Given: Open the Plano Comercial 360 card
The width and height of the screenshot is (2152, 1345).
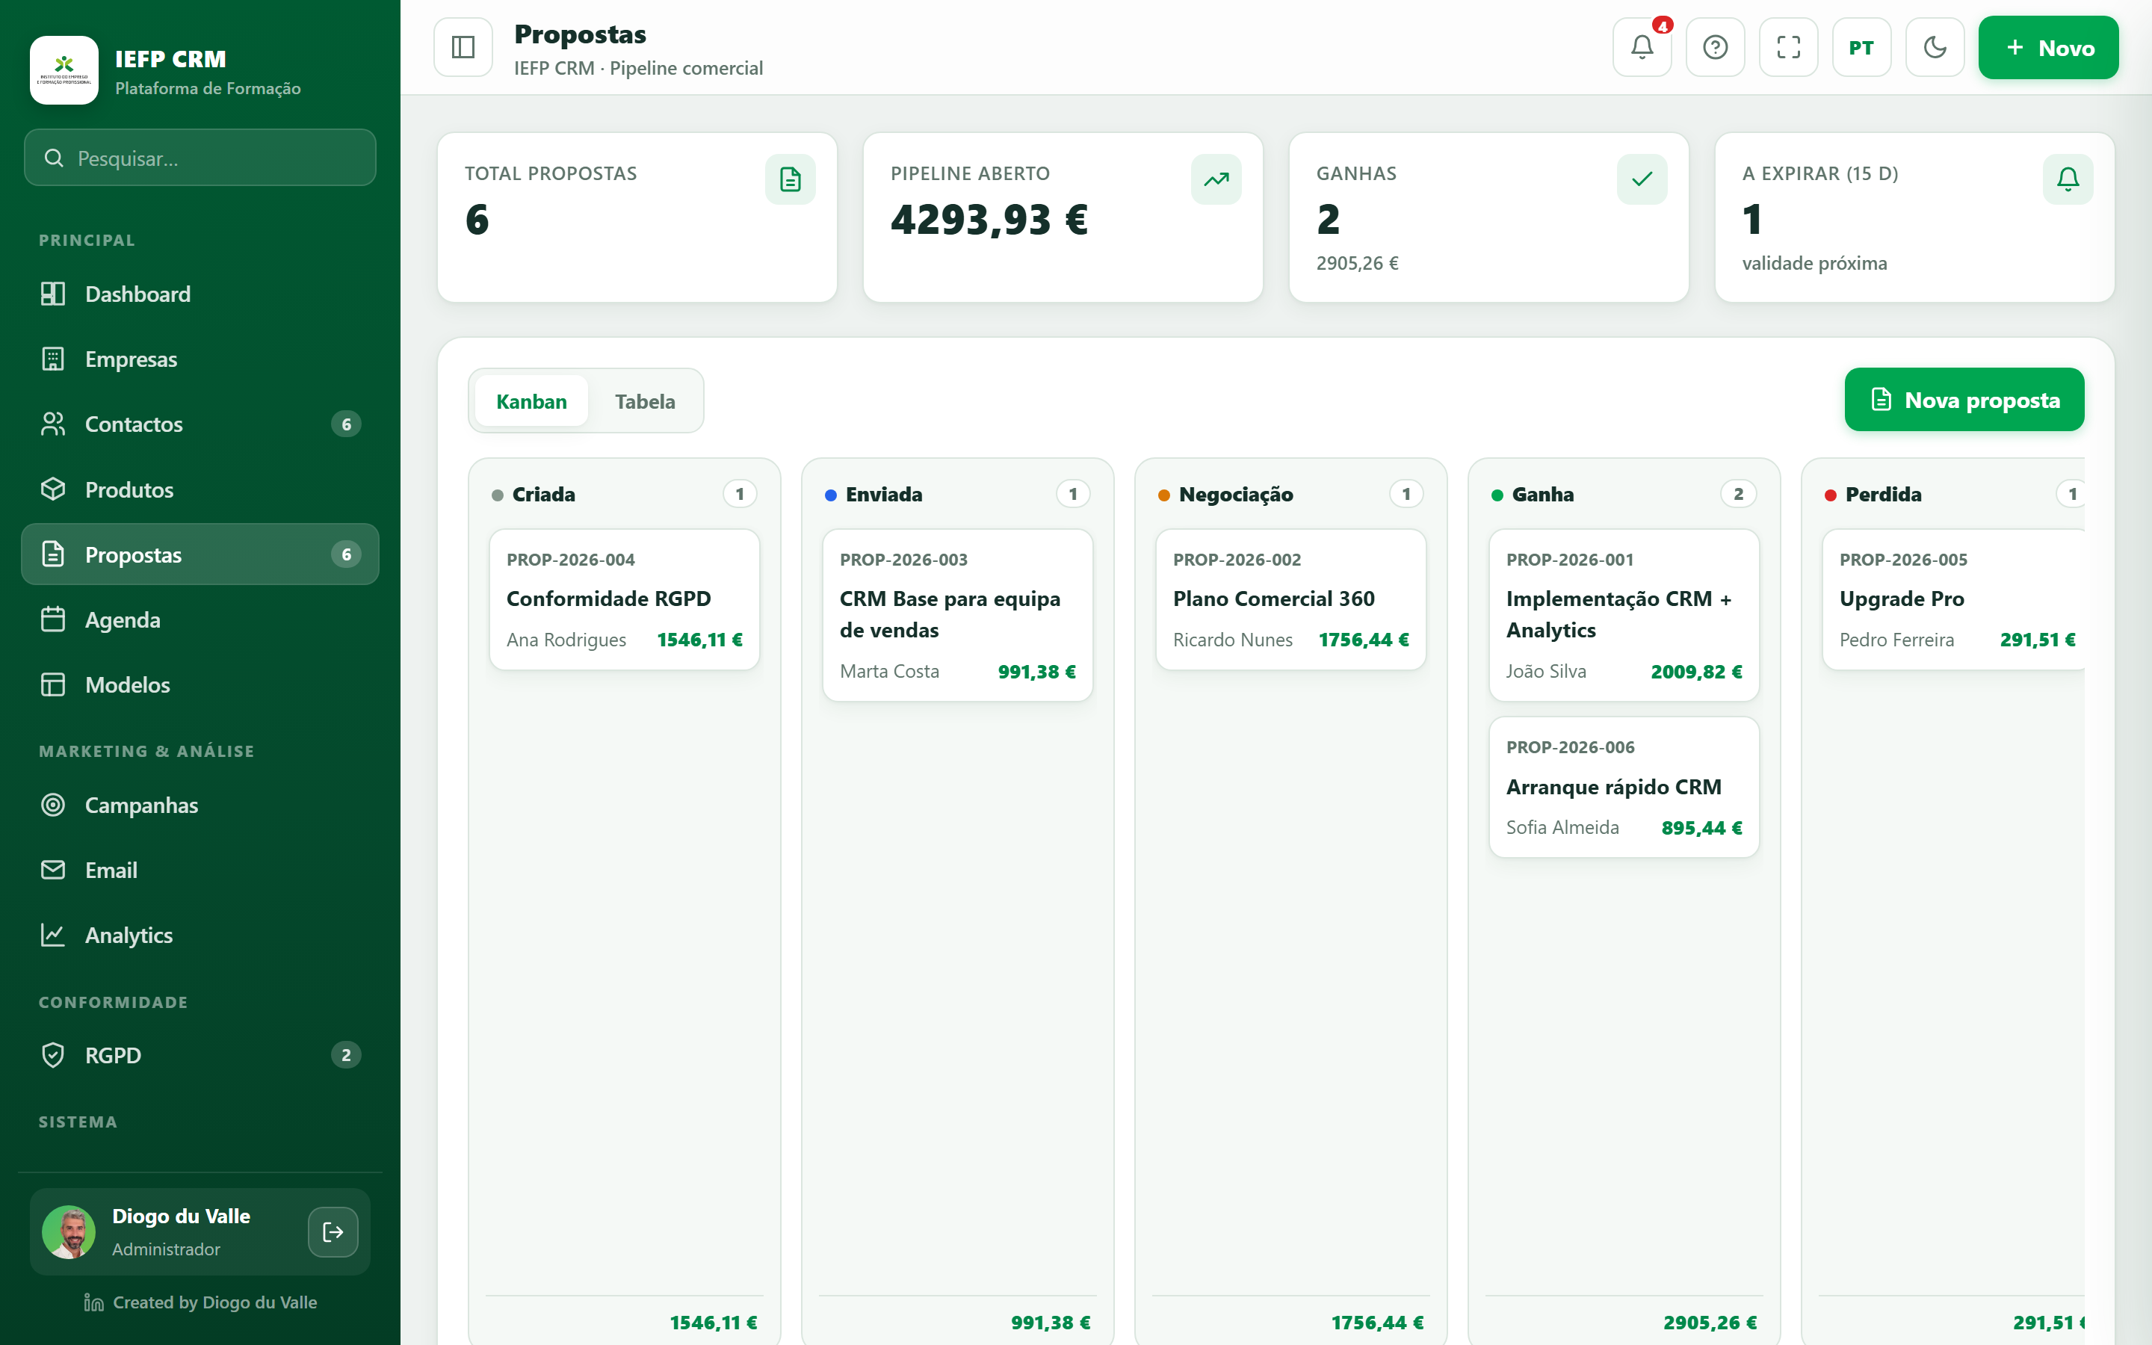Looking at the screenshot, I should coord(1291,599).
